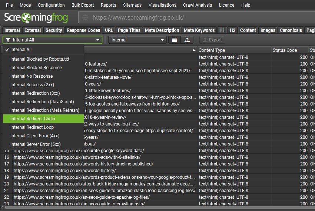This screenshot has width=315, height=211.
Task: Open the Mode menu
Action: coord(25,5)
